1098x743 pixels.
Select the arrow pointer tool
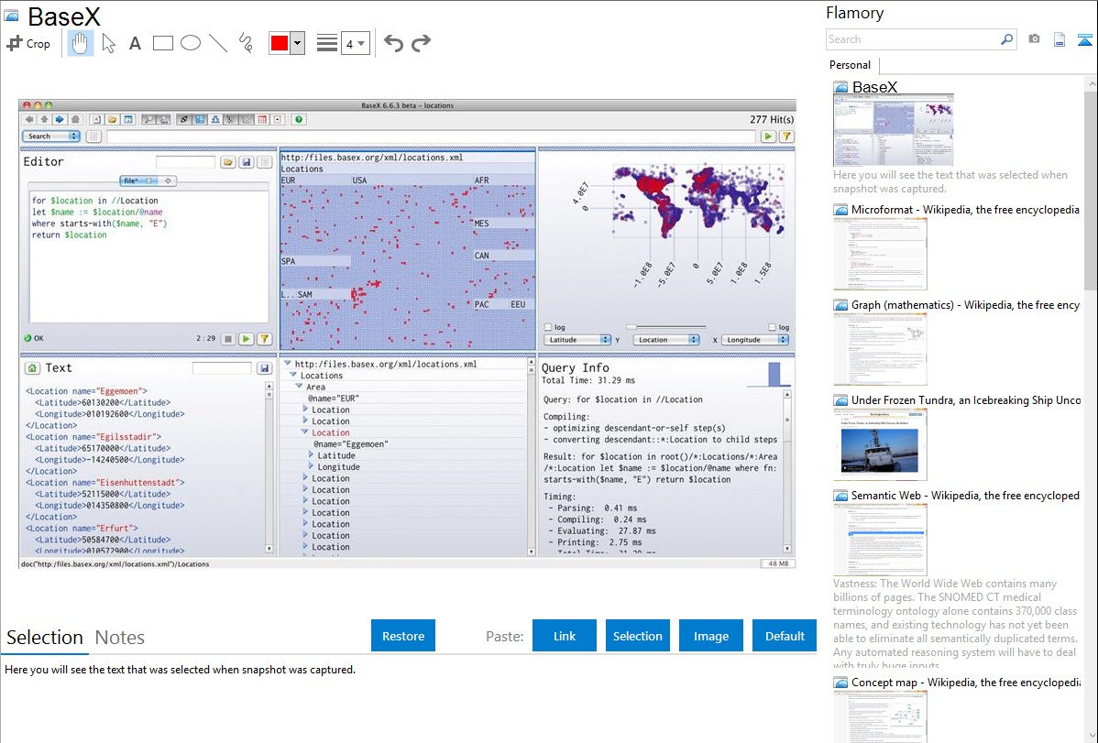[x=108, y=43]
